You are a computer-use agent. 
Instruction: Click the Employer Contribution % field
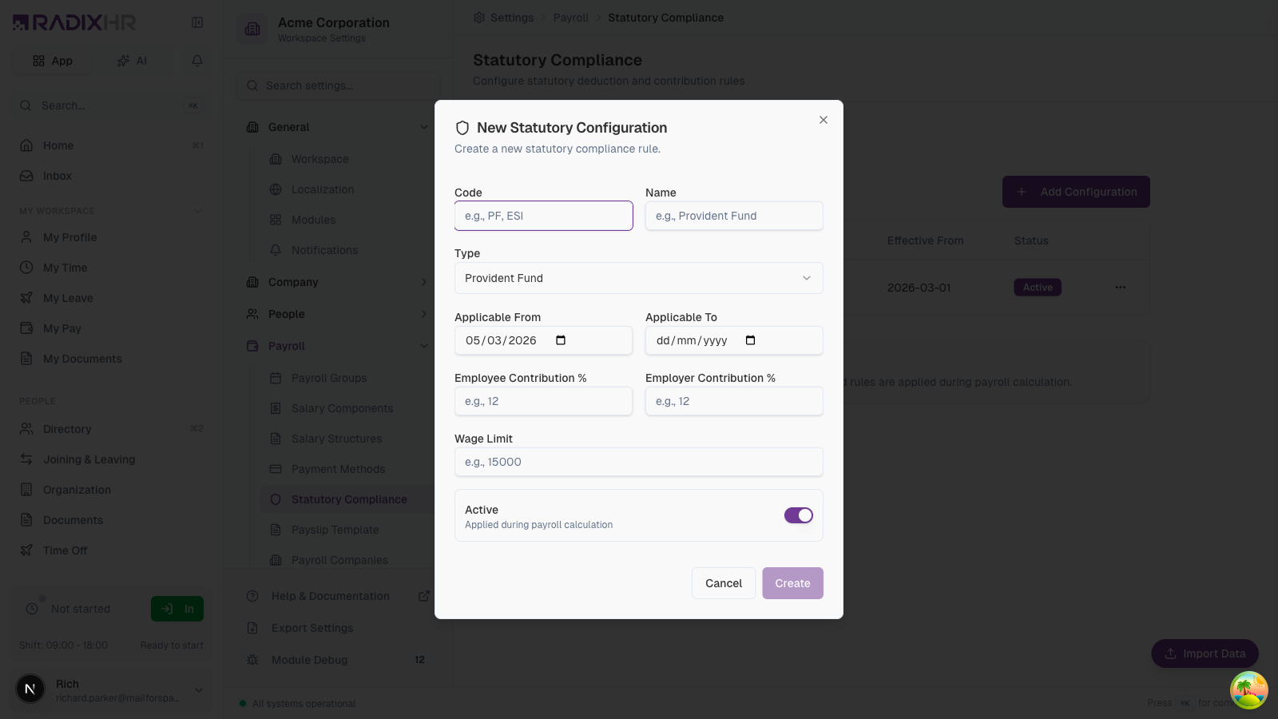pos(734,401)
